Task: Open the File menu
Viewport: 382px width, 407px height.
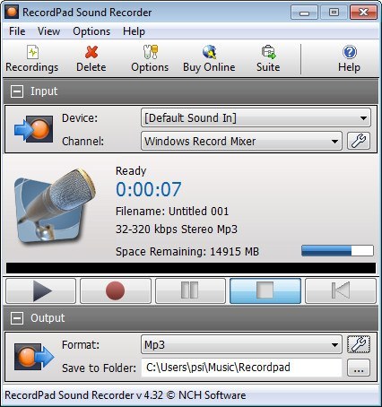Action: coord(17,31)
